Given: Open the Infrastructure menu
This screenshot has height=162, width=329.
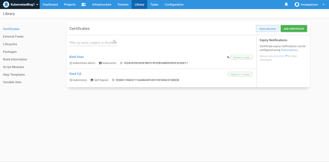Looking at the screenshot, I should 102,5.
